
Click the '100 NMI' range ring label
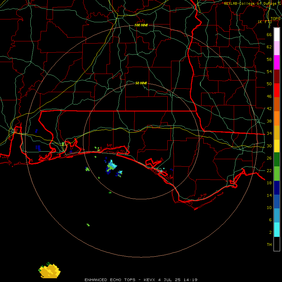pyautogui.click(x=141, y=25)
